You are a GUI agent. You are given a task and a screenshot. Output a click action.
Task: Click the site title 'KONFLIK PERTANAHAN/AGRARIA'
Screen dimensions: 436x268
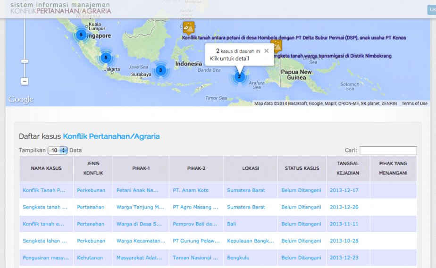coord(61,11)
